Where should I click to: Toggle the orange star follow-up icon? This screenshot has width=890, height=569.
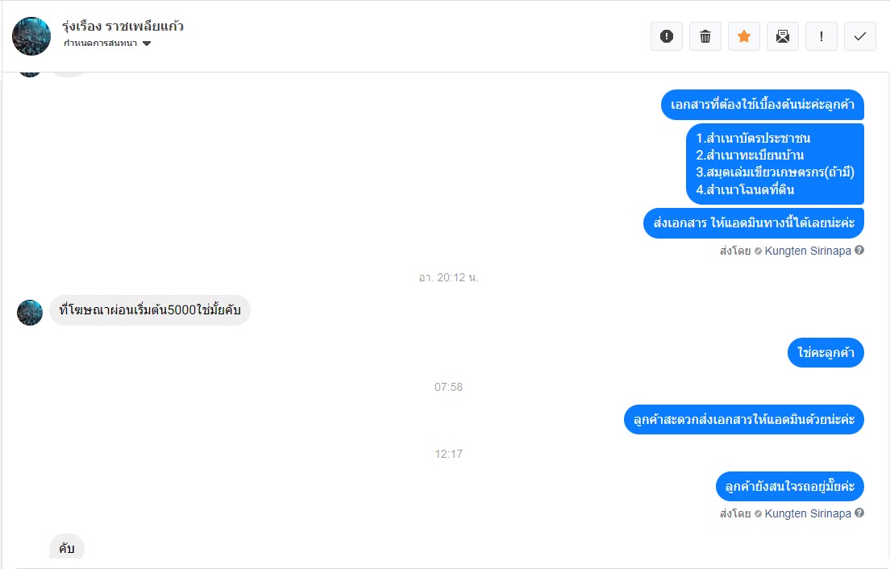[743, 36]
